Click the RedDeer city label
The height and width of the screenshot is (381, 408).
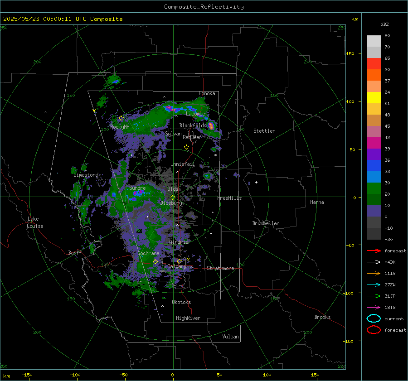(x=192, y=137)
